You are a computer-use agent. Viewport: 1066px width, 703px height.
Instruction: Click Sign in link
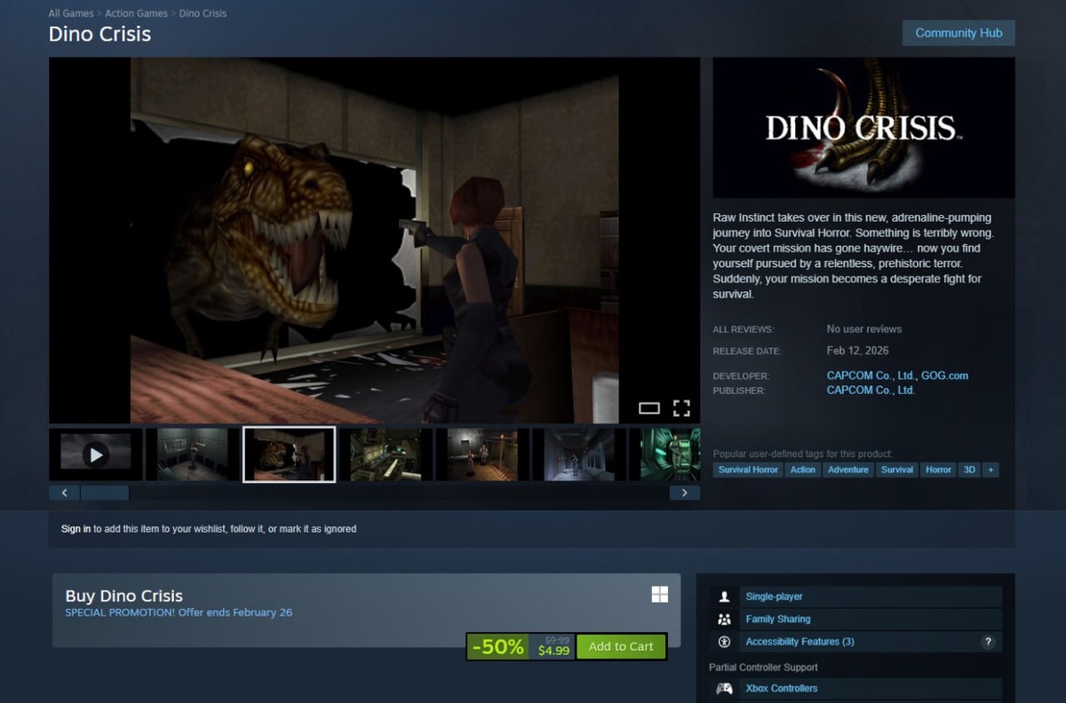pyautogui.click(x=76, y=529)
